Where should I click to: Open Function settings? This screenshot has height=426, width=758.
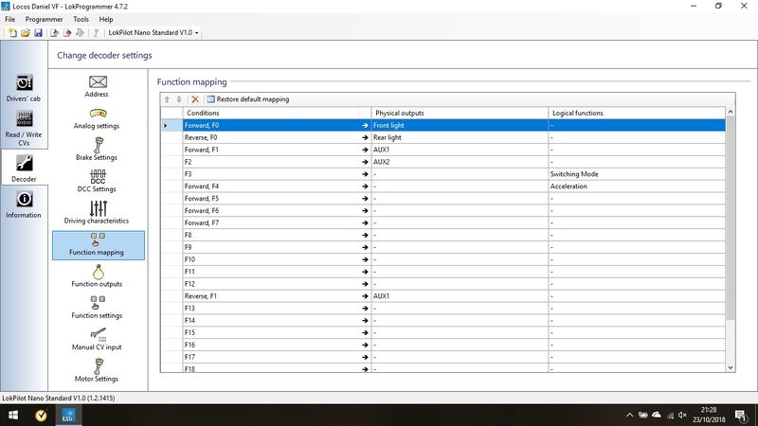coord(98,308)
